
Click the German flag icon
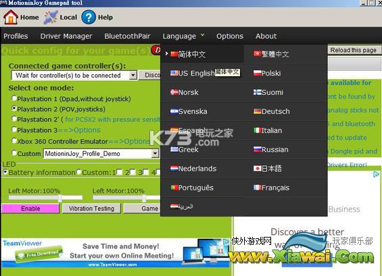(x=258, y=111)
